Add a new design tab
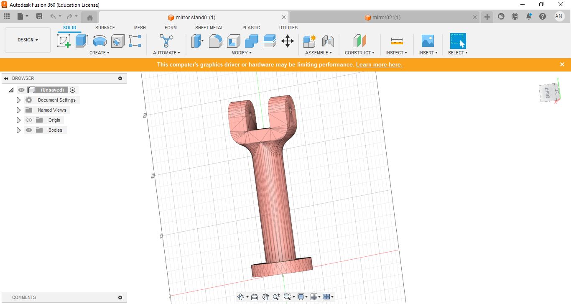Viewport: 571px width, 304px height. pyautogui.click(x=487, y=17)
